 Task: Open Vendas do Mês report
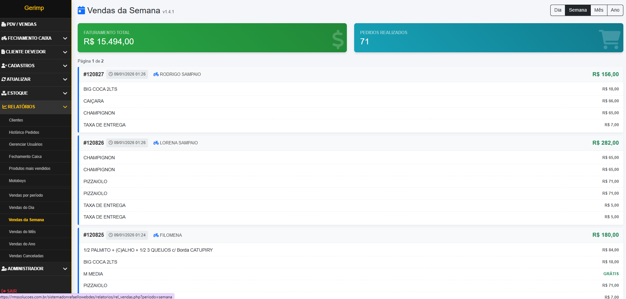point(36,232)
